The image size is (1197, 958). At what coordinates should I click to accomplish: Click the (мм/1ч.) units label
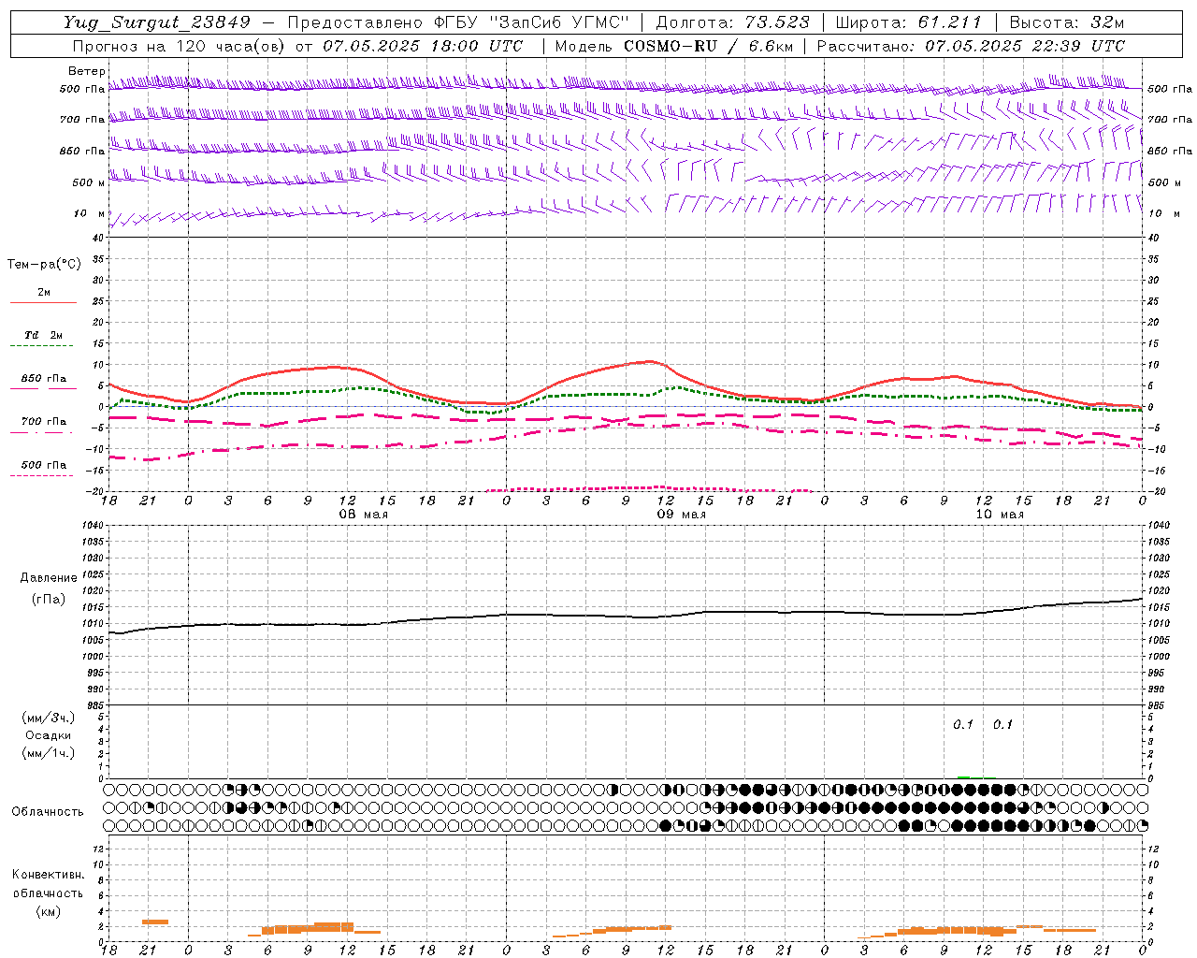click(49, 753)
